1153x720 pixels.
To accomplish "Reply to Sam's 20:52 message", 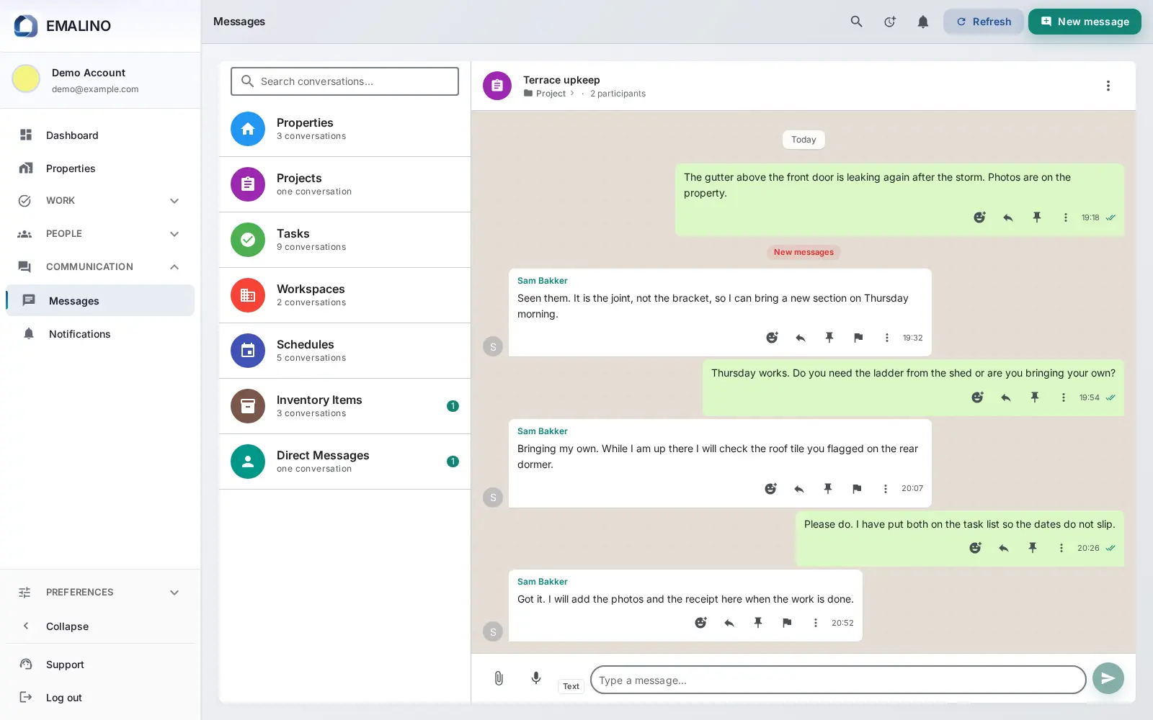I will [x=729, y=623].
